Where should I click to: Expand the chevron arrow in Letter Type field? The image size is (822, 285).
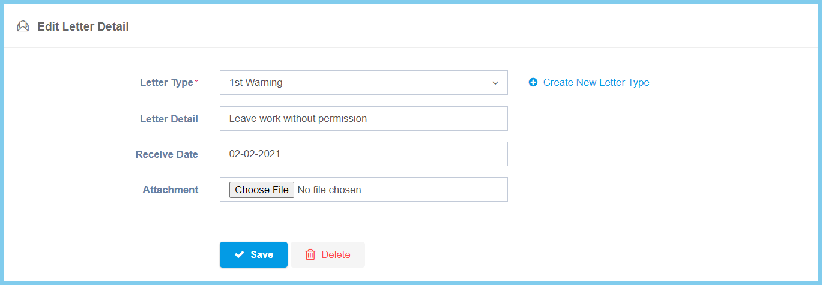tap(495, 83)
